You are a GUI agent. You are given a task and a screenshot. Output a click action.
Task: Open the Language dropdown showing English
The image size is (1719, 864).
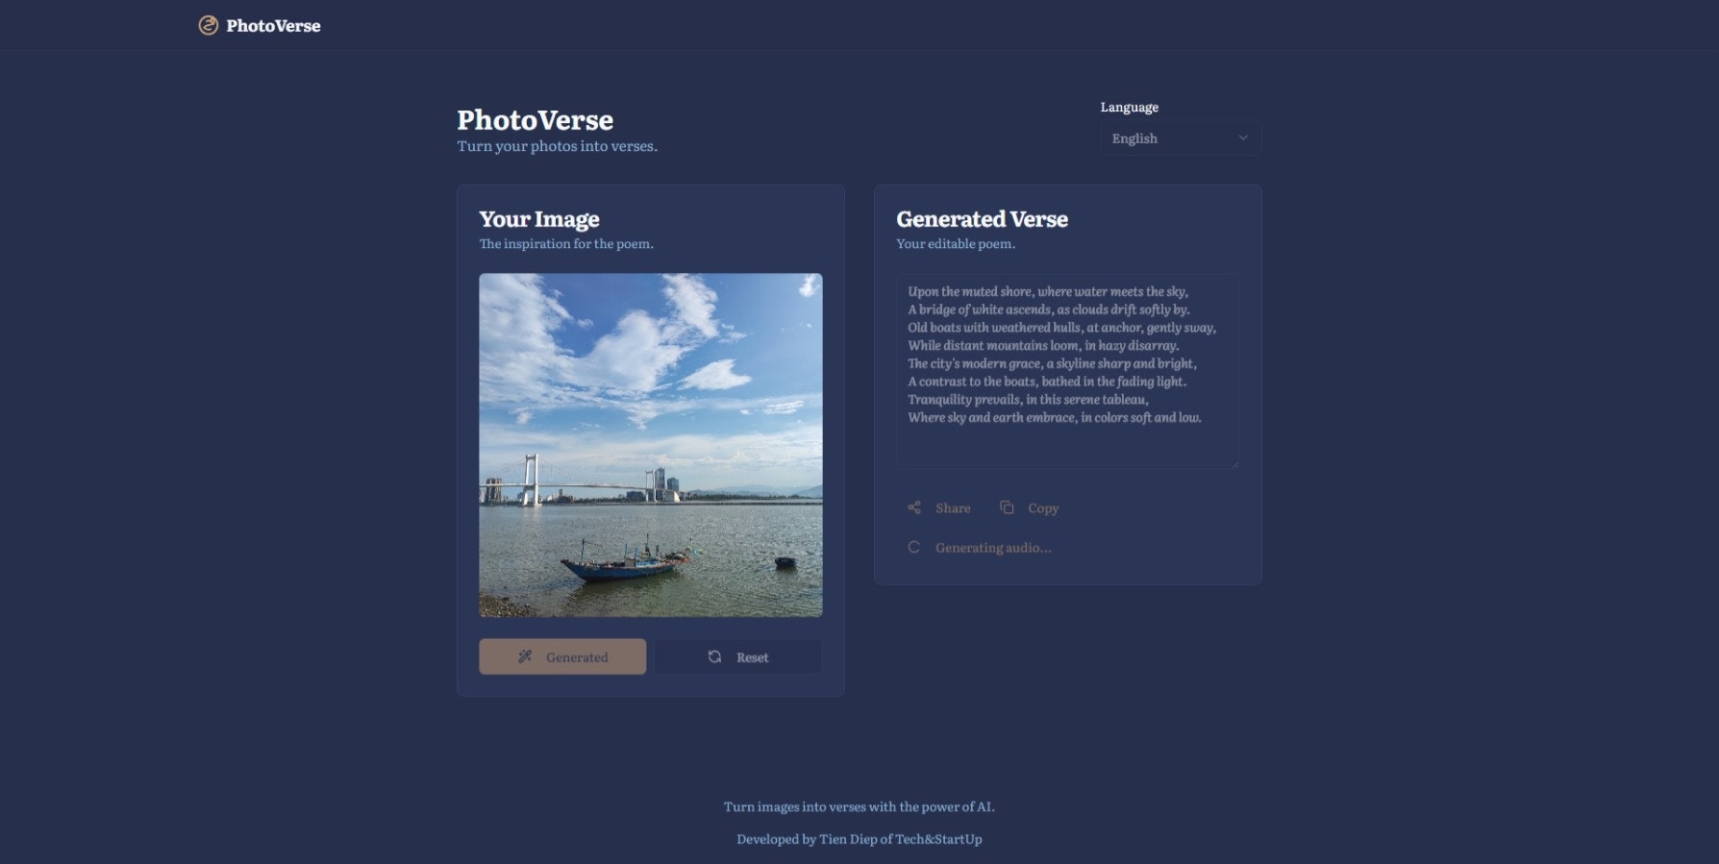(1181, 138)
